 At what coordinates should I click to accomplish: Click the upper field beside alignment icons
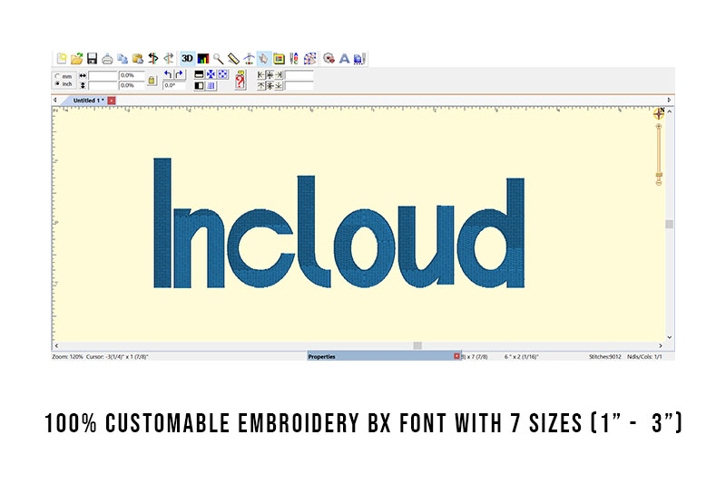[299, 75]
